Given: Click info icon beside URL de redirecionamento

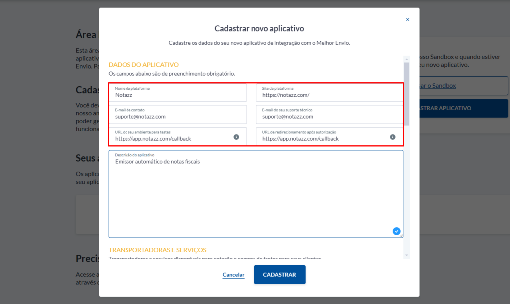Looking at the screenshot, I should tap(393, 137).
